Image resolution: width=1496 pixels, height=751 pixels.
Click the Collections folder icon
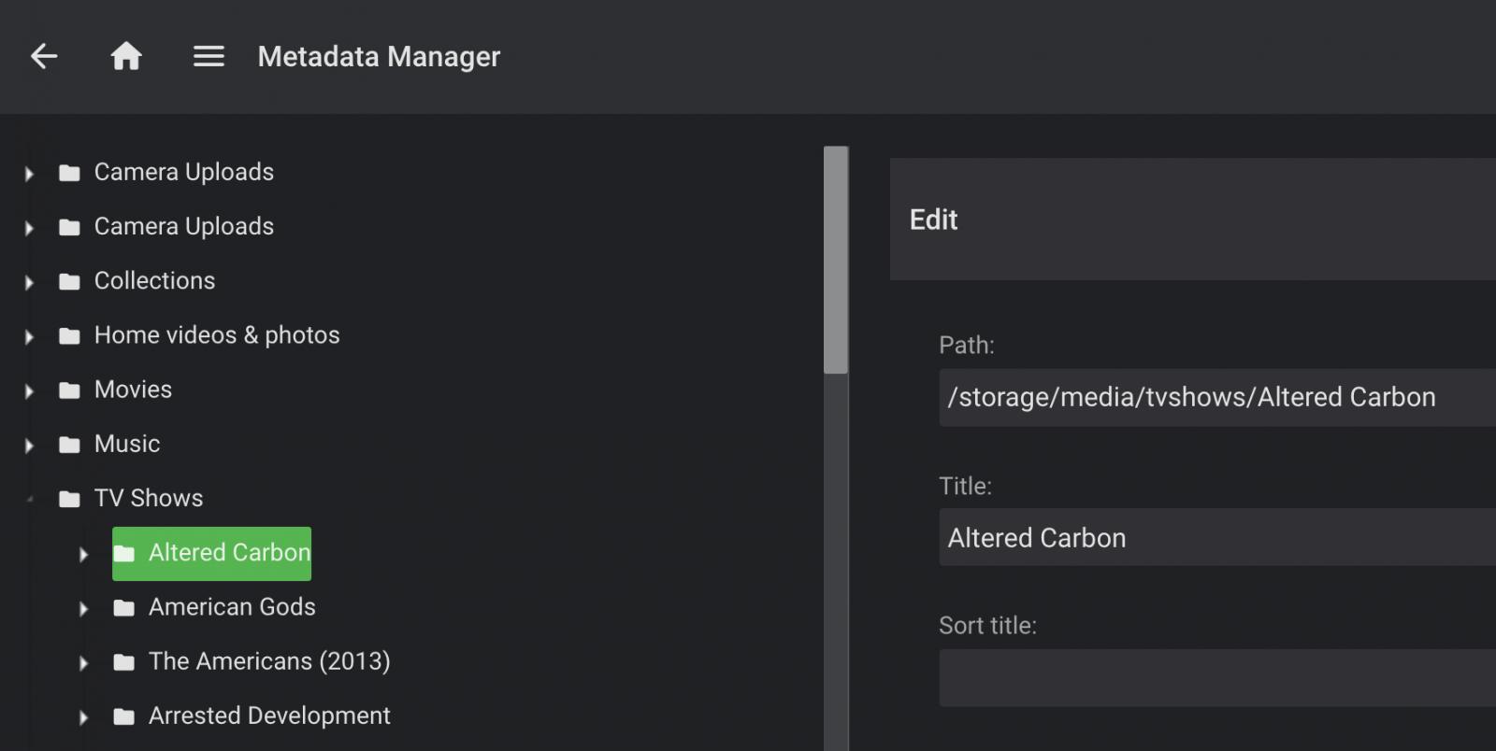[x=69, y=282]
